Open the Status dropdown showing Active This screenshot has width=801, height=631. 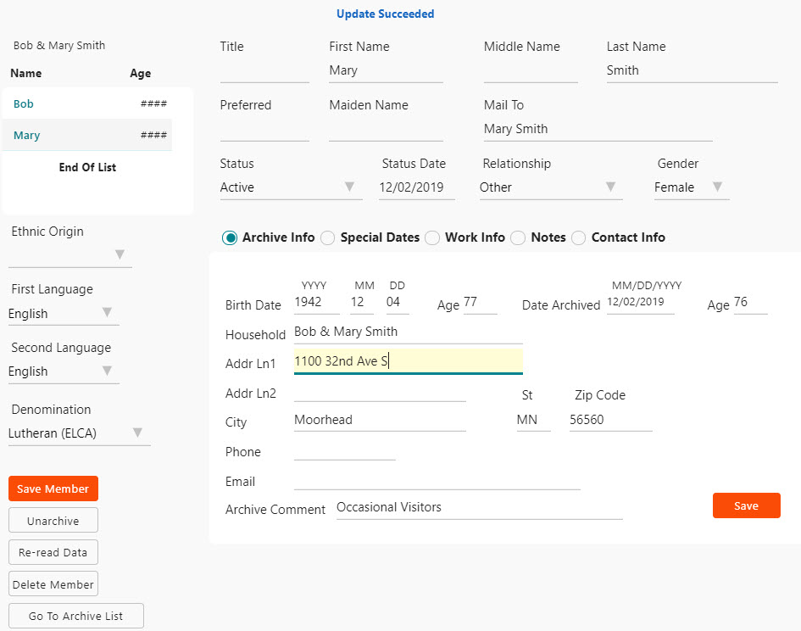(x=292, y=187)
